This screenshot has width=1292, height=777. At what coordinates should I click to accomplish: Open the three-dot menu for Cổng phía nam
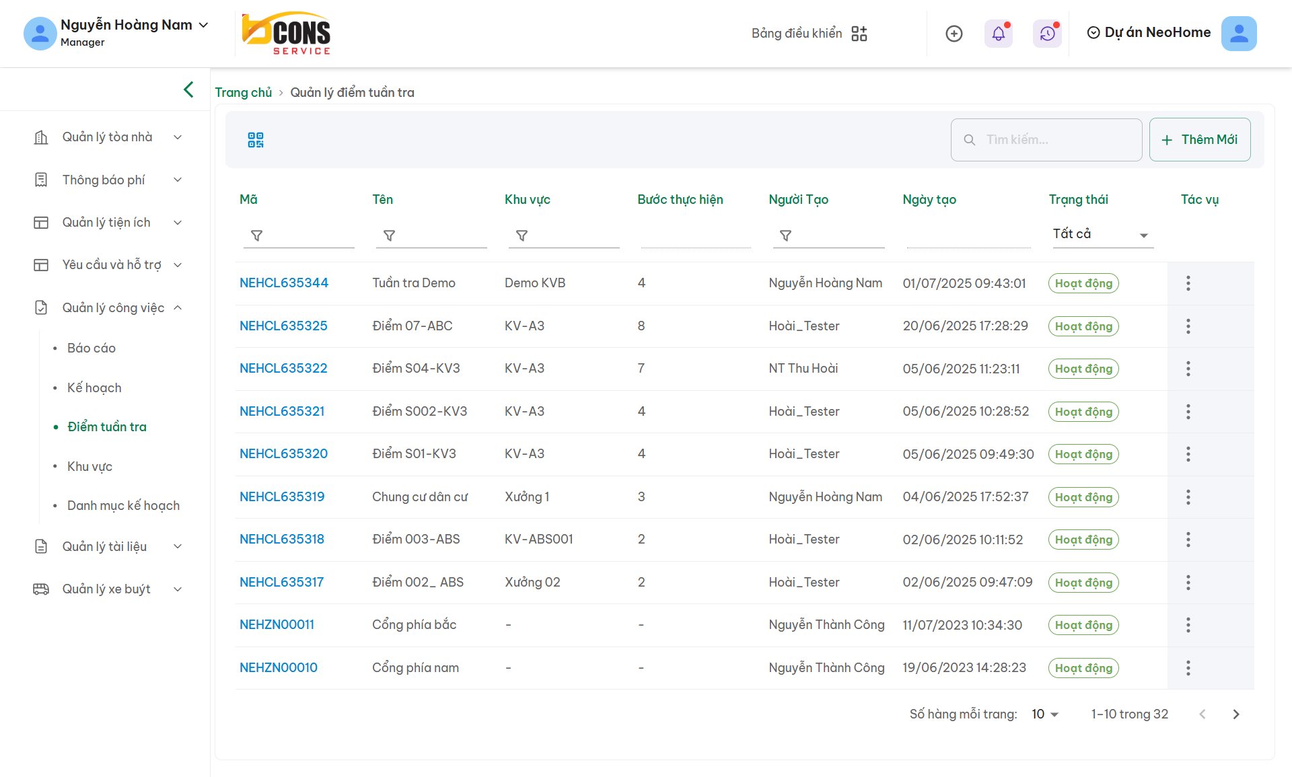coord(1188,668)
